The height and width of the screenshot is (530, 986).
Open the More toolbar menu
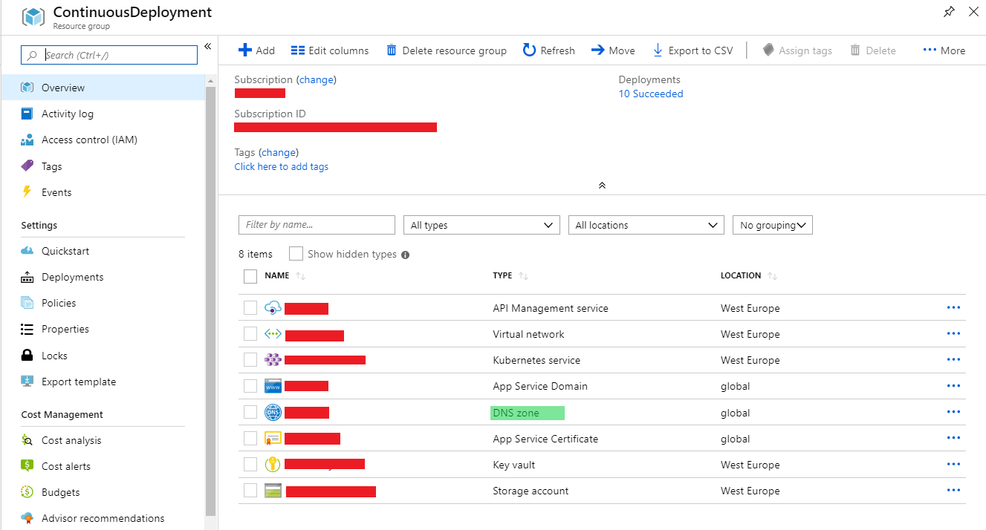point(943,50)
